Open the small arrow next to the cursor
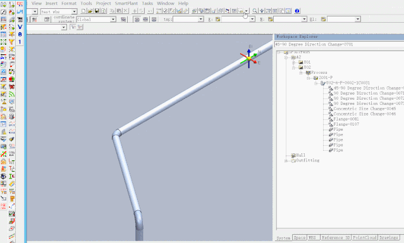The image size is (404, 243). tap(247, 11)
